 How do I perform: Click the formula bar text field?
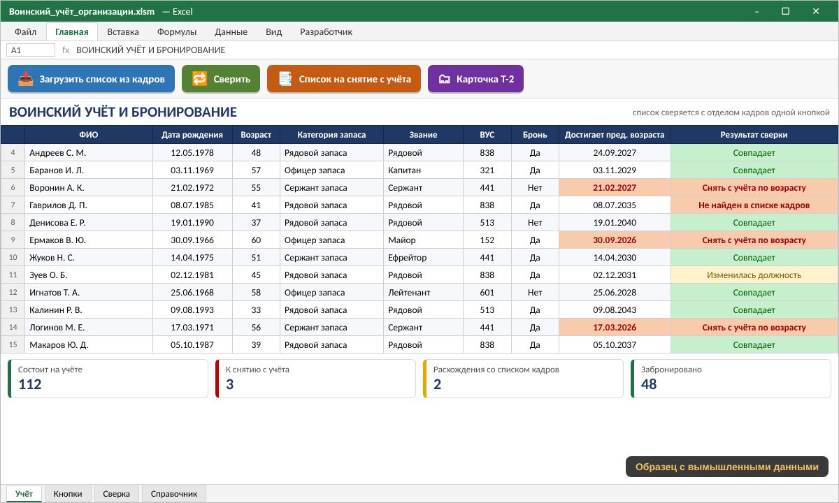tap(454, 50)
